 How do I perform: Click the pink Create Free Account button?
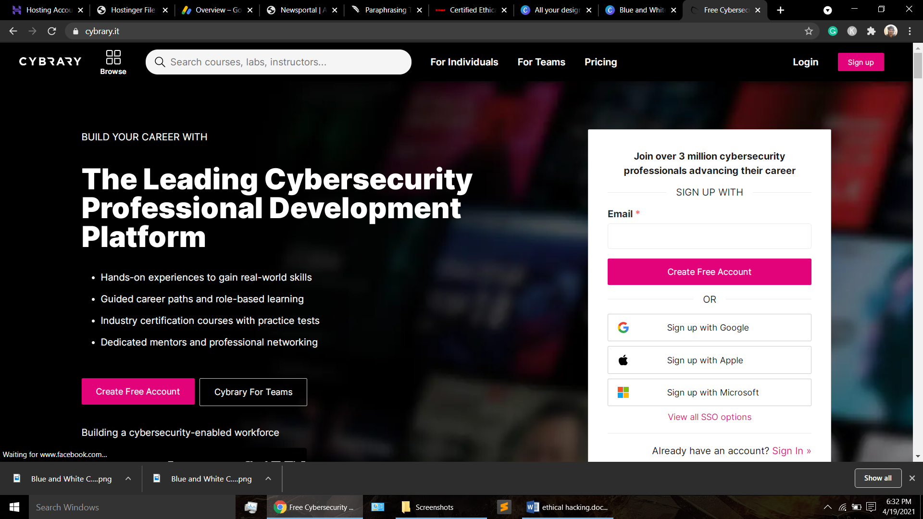710,272
